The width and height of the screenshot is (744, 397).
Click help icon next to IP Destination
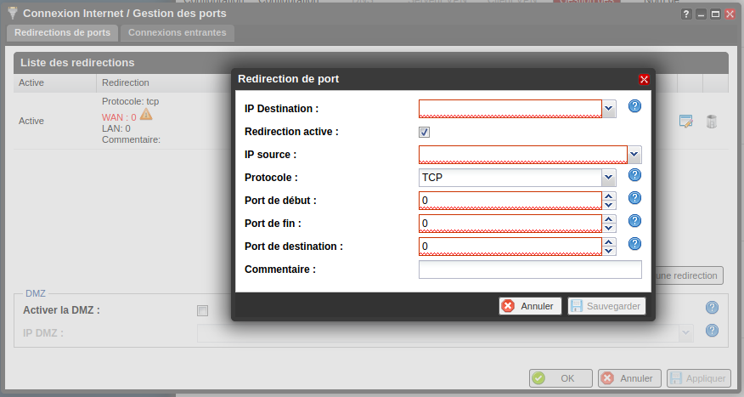(634, 106)
